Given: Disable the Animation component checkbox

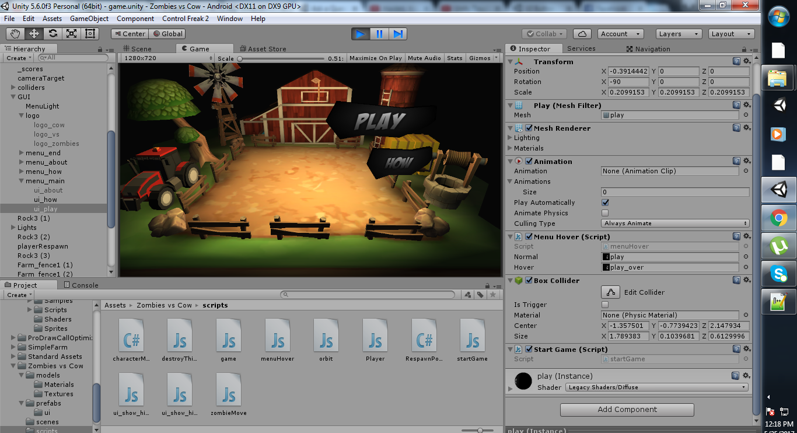Looking at the screenshot, I should coord(529,161).
